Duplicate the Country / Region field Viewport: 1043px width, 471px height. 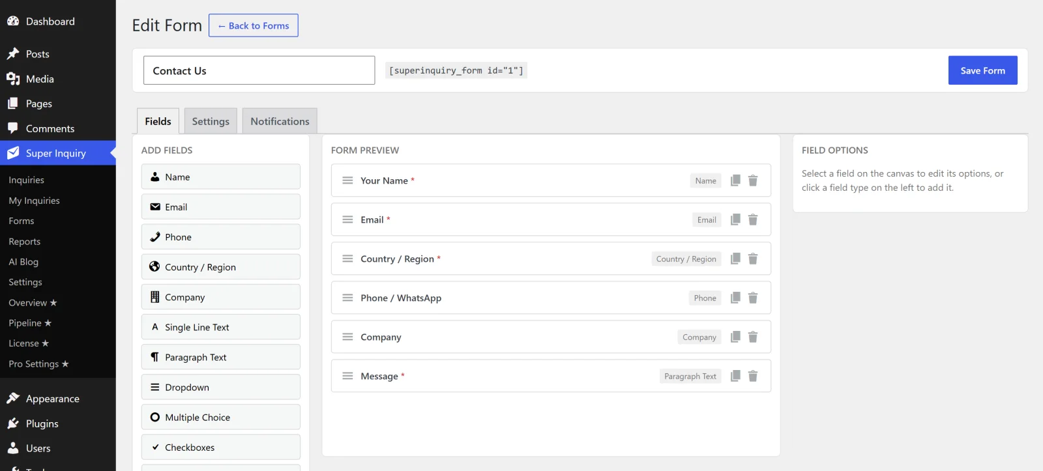pyautogui.click(x=735, y=259)
